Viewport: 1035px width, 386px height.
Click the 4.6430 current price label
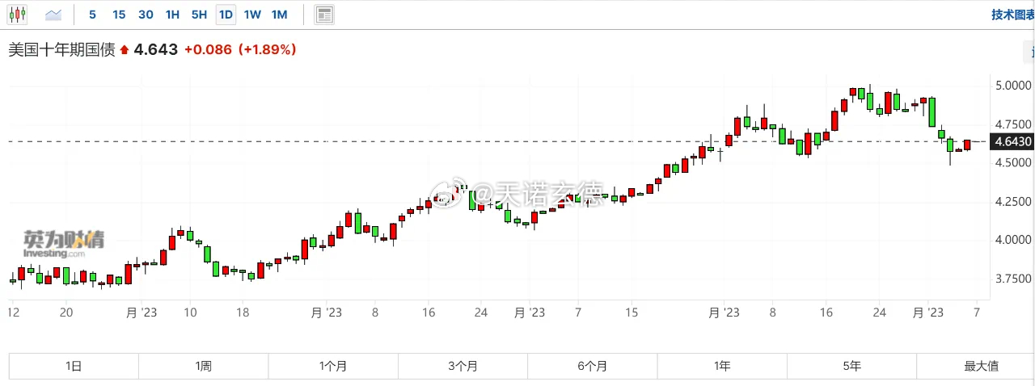pos(1013,141)
